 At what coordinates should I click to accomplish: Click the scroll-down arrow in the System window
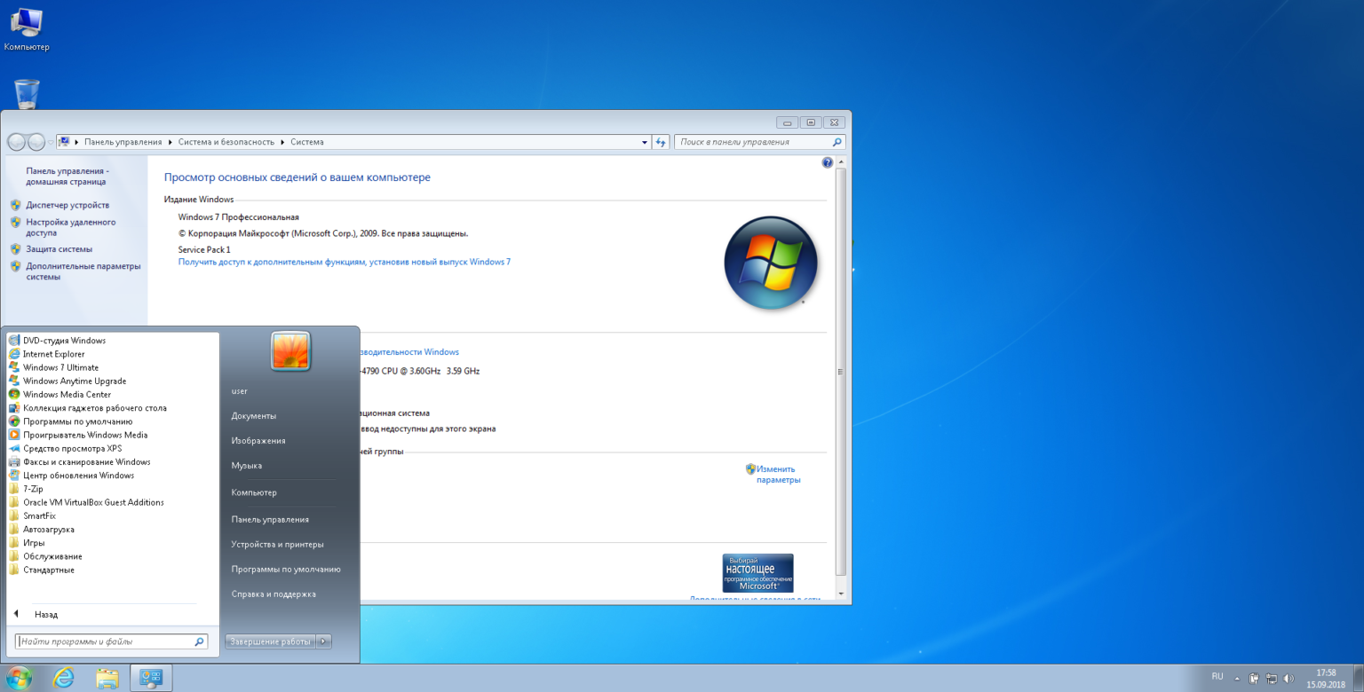[841, 594]
